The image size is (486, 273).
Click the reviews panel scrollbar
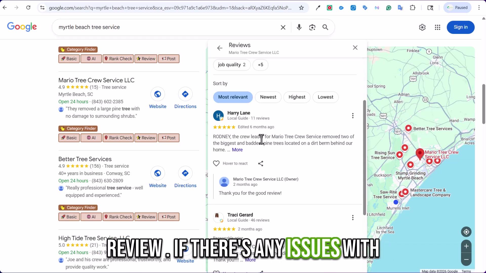point(364,158)
